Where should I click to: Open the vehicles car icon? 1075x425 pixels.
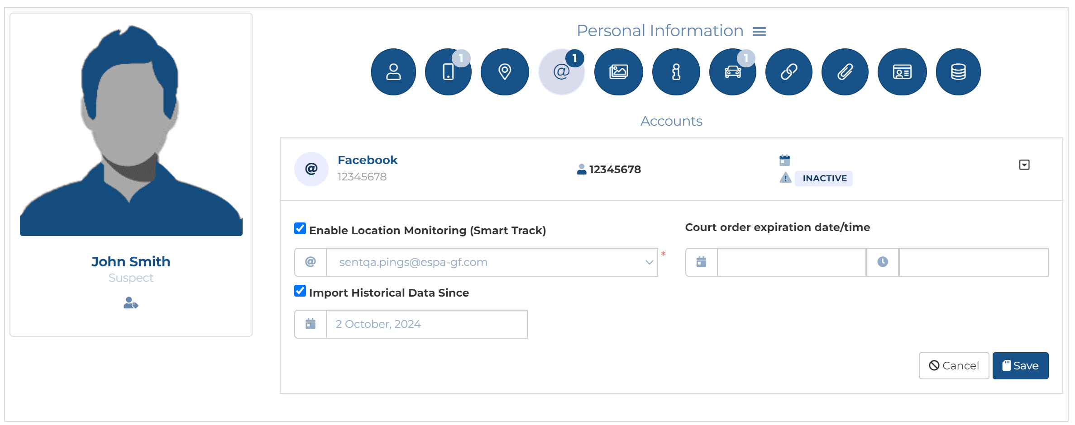click(732, 72)
